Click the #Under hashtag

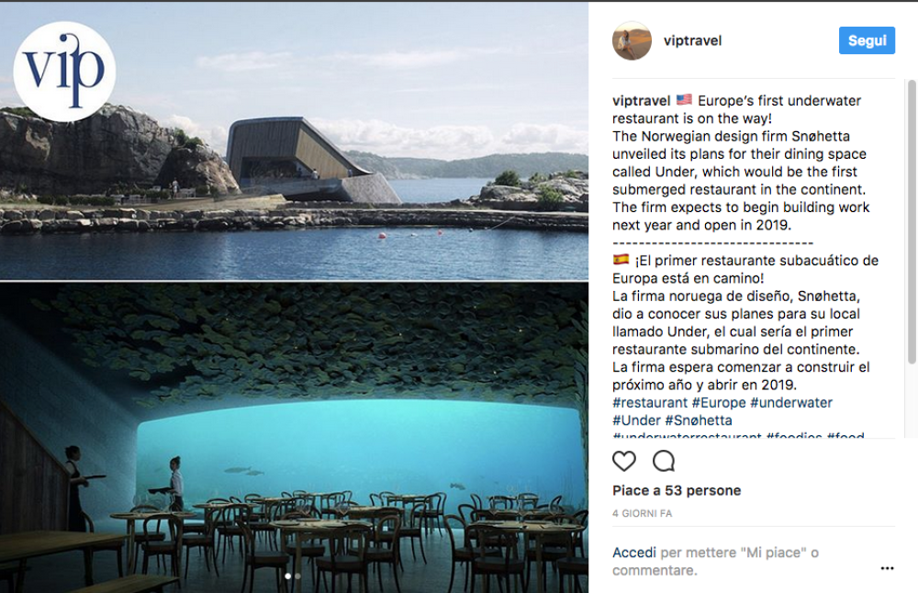tap(636, 420)
